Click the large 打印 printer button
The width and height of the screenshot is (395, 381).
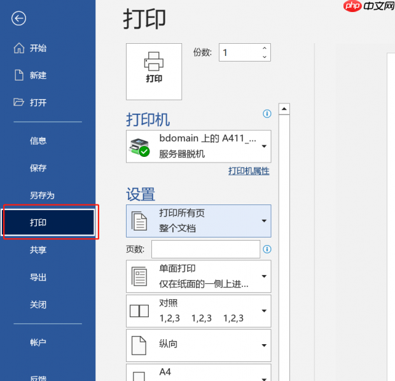click(154, 72)
